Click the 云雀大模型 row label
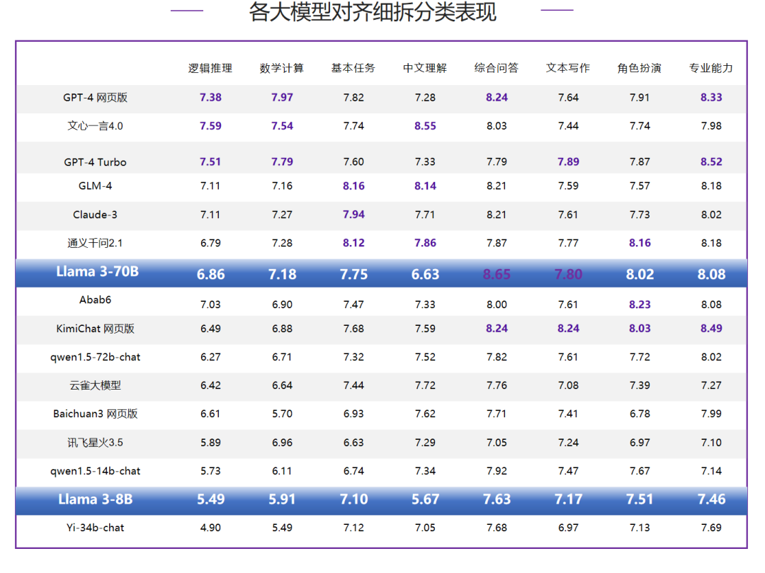The height and width of the screenshot is (573, 765). [x=95, y=386]
